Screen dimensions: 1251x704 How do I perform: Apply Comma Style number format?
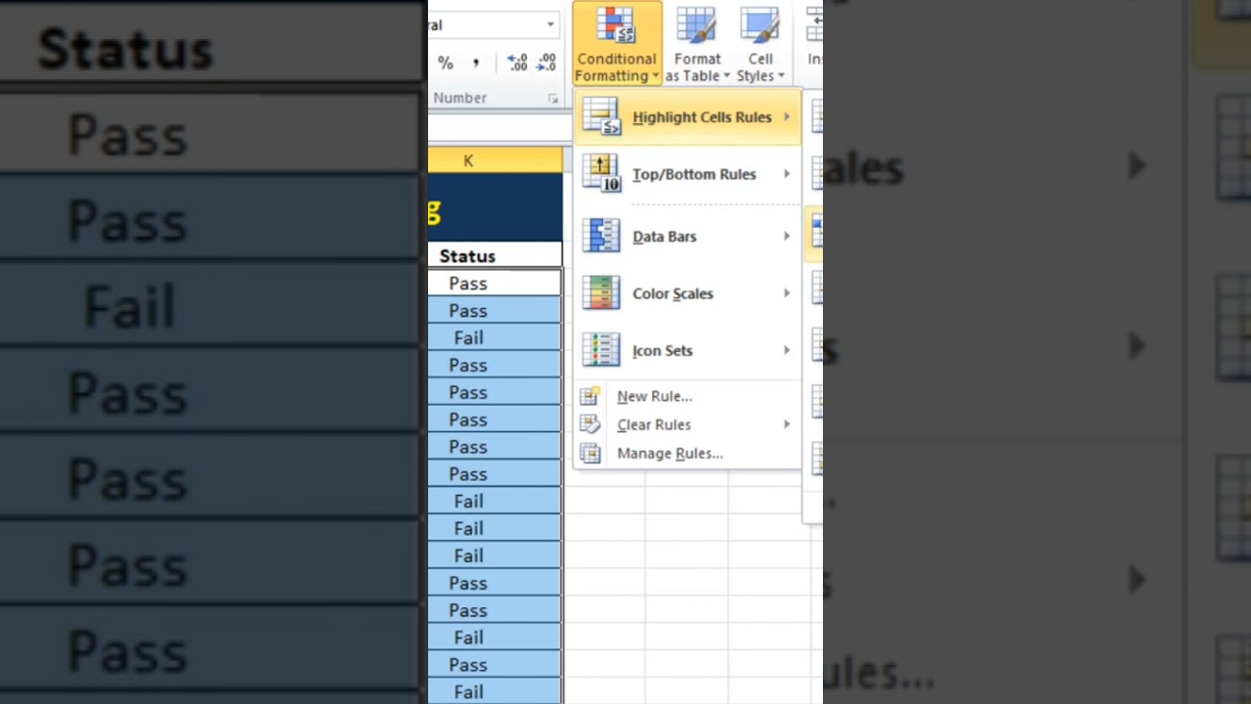tap(476, 64)
